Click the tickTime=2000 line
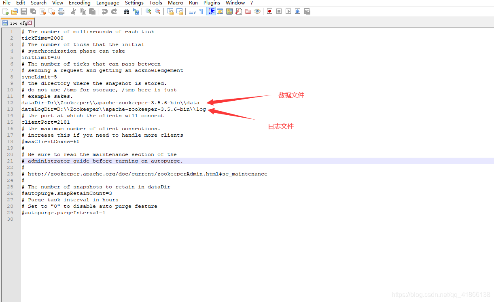 tap(42, 38)
